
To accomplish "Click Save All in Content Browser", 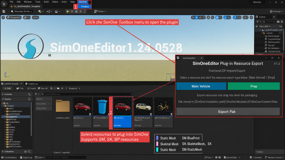I will pos(43,88).
